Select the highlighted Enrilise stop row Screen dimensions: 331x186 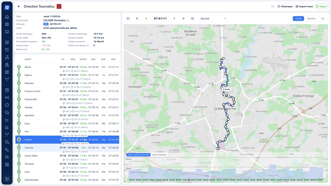[67, 140]
